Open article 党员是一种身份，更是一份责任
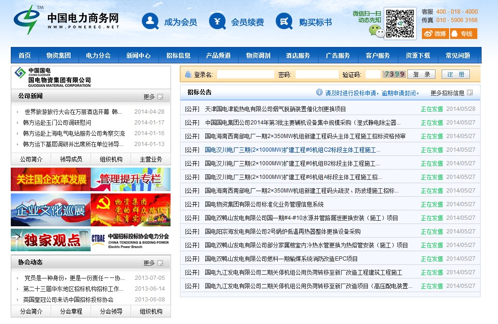The image size is (498, 324). (75, 278)
